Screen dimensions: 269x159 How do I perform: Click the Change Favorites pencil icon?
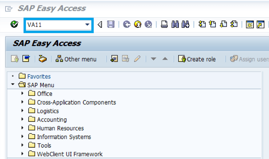click(x=137, y=59)
